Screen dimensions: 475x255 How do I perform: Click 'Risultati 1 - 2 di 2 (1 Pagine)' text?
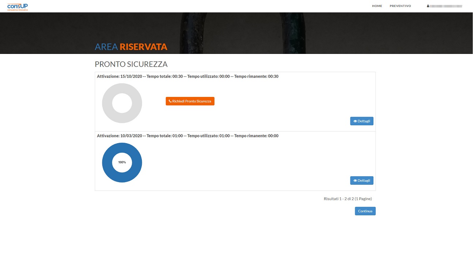point(348,199)
